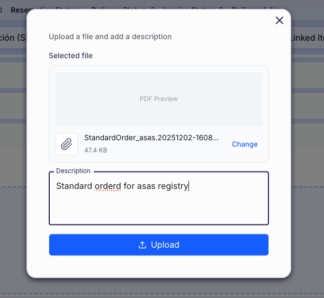Viewport: 324px width, 298px height.
Task: Click the paperclip attachment icon
Action: (67, 144)
